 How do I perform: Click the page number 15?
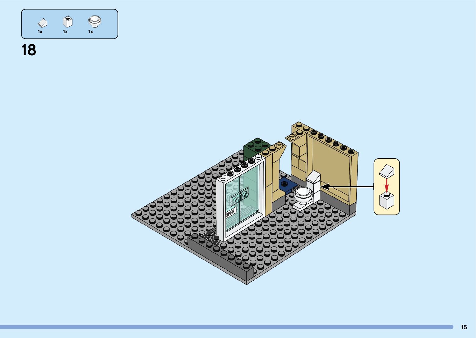point(464,327)
